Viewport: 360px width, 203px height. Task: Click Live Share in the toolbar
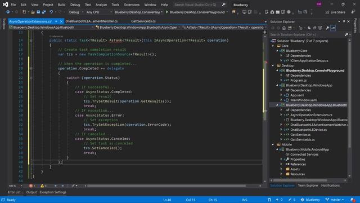(335, 12)
